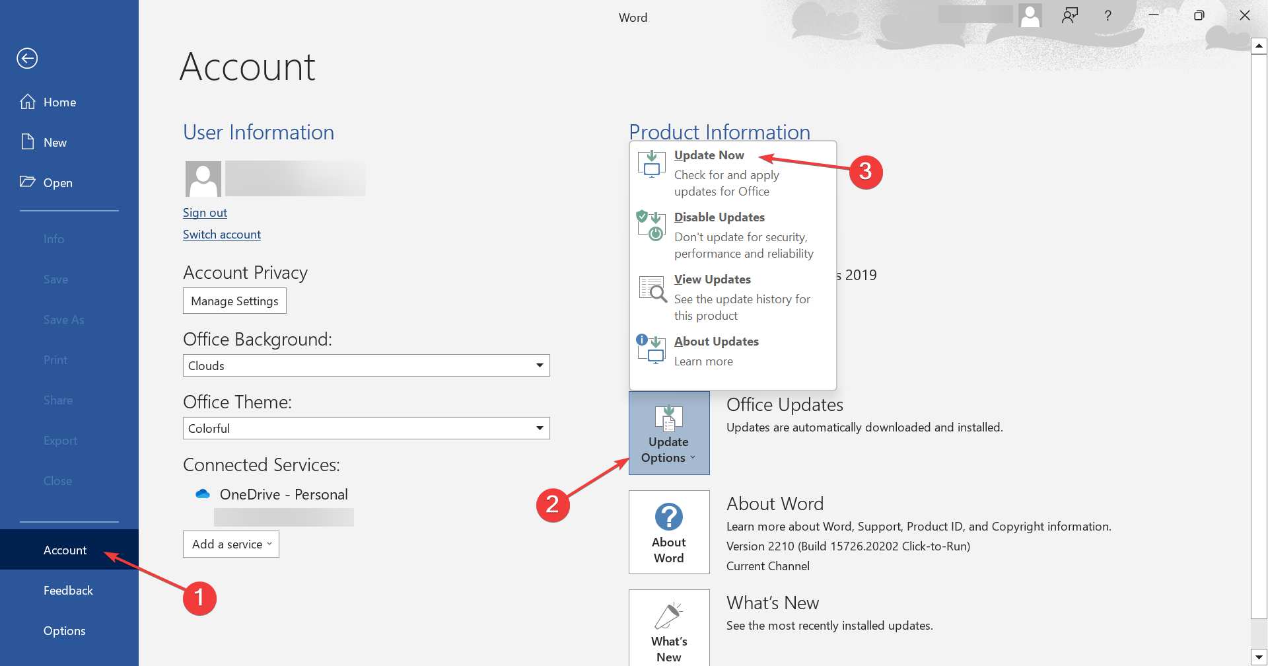Click the 'Version 2210' build text
Viewport: 1268px width, 666px height.
(x=848, y=546)
